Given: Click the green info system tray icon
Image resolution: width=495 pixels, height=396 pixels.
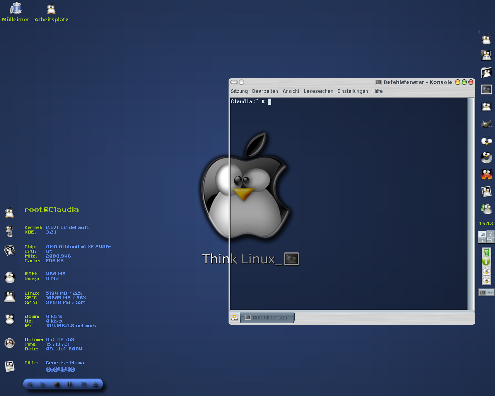Looking at the screenshot, I should click(486, 261).
